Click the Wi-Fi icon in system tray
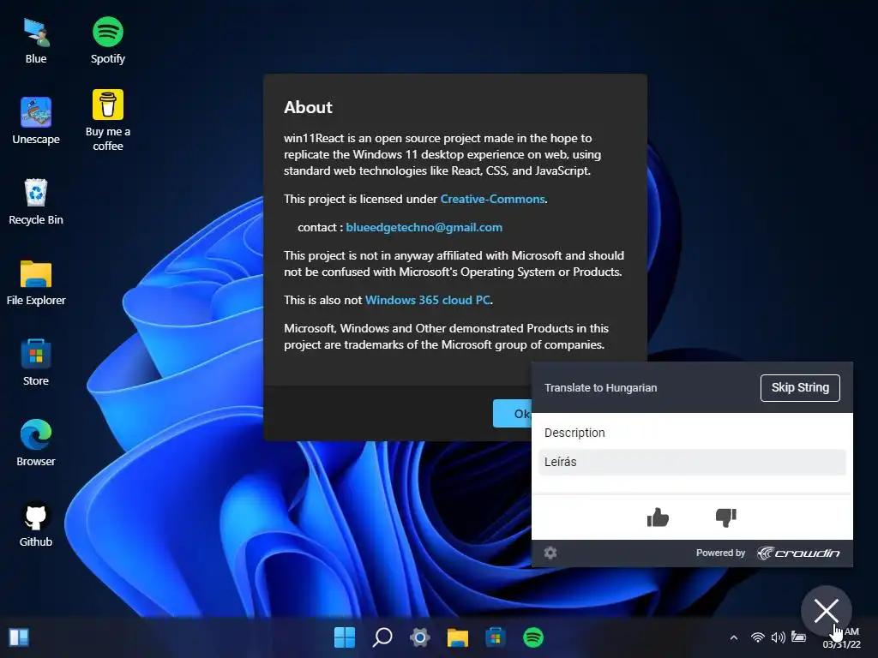This screenshot has height=658, width=878. pyautogui.click(x=758, y=637)
